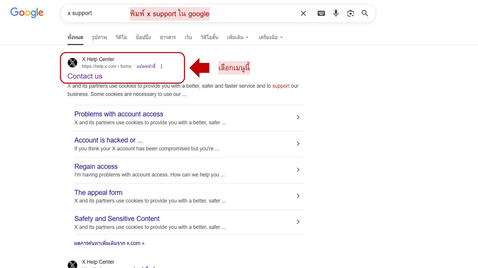
Task: Click X Help Center name in the second result
Action: [98, 262]
